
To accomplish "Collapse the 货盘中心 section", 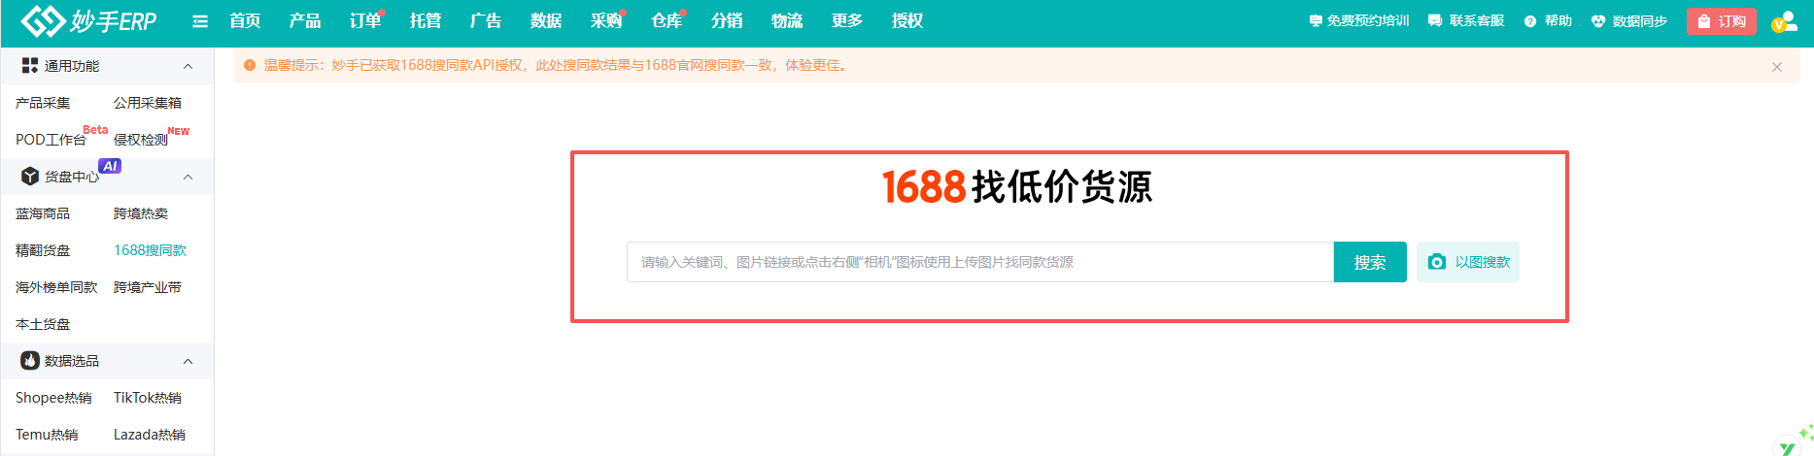I will (188, 177).
